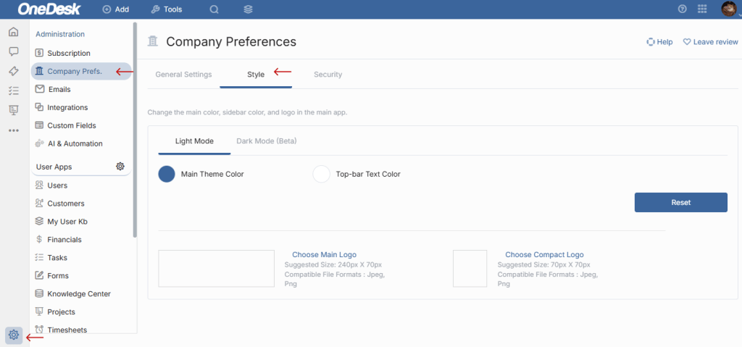Select the General Settings tab

click(183, 75)
